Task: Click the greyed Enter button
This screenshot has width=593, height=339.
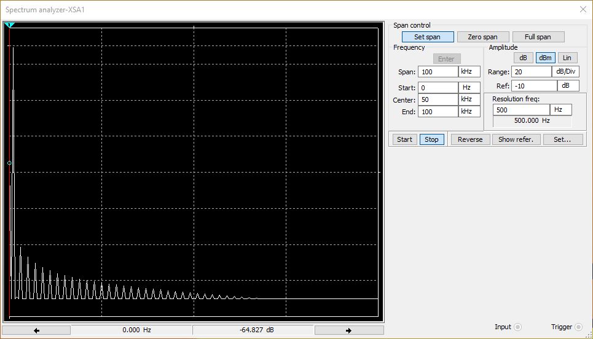Action: coord(447,58)
